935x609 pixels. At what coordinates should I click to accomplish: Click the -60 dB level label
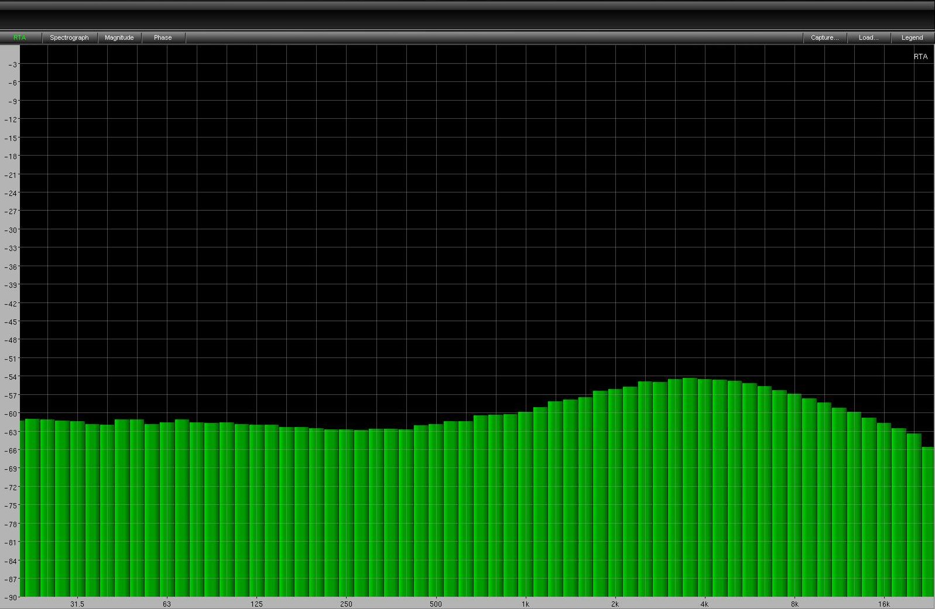tap(12, 414)
